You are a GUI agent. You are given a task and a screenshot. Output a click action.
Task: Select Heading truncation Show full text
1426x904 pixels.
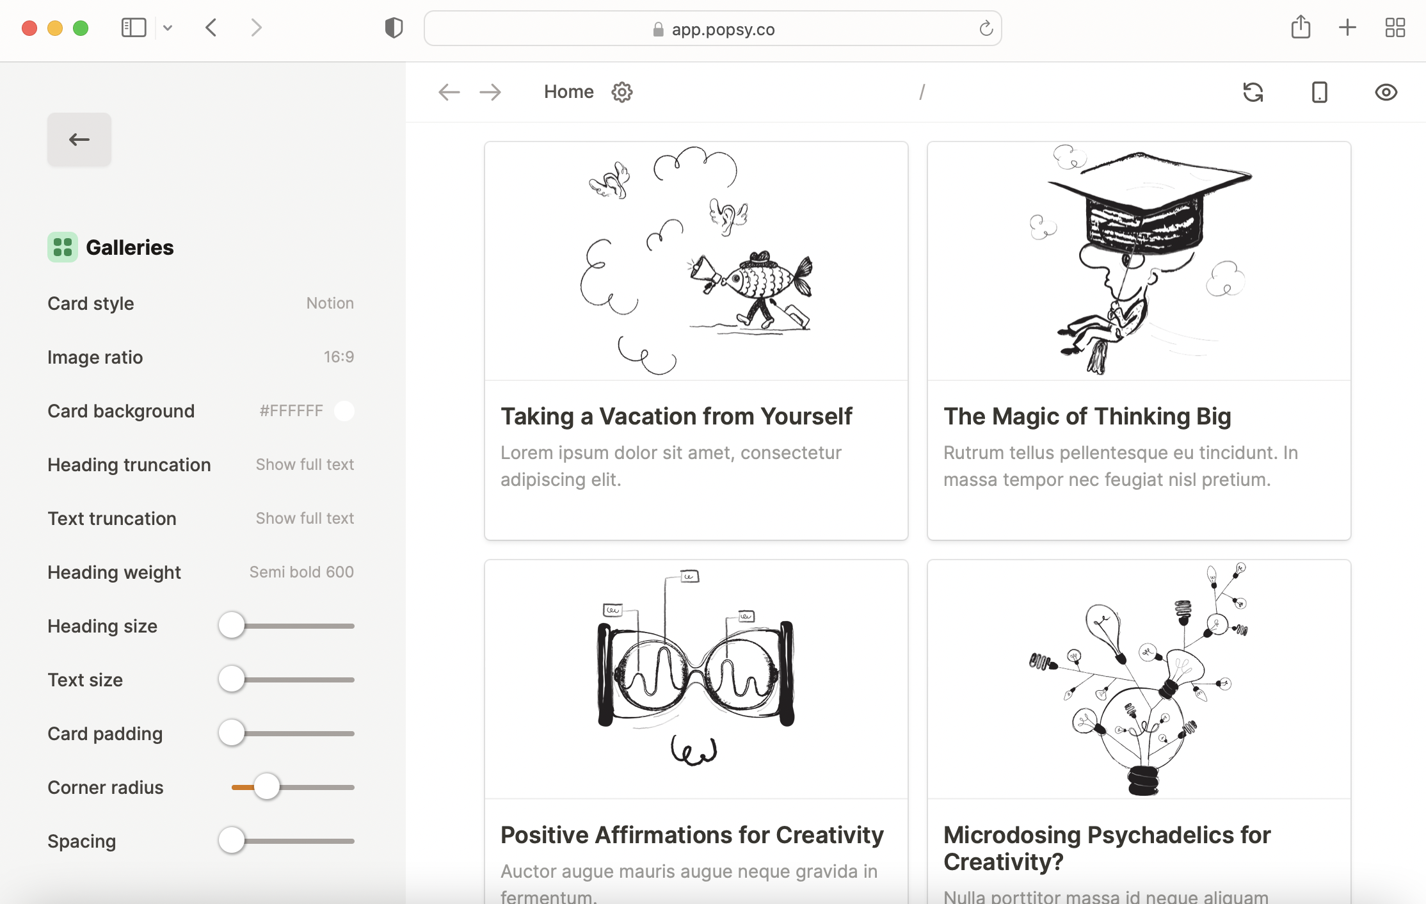[x=305, y=464]
